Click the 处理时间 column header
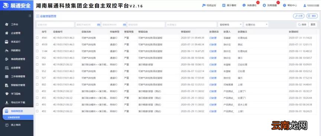 tap(294, 32)
